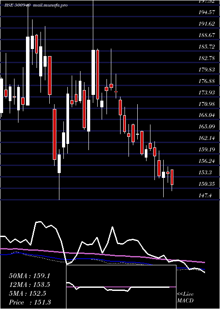The image size is (220, 309).
Task: Click the 173.93 price axis label
Action: [206, 92]
